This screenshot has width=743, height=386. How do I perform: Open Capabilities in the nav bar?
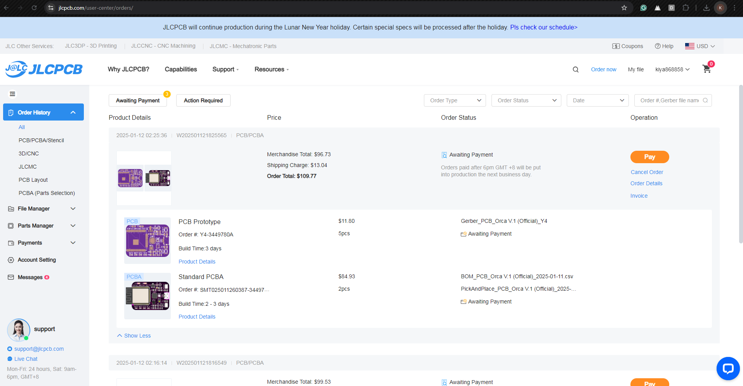pos(181,69)
